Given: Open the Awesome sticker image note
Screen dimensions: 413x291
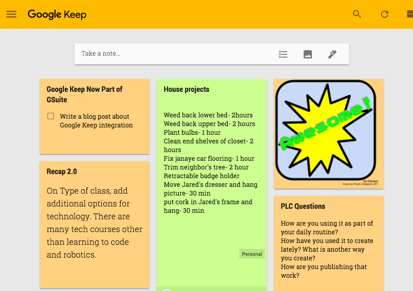Looking at the screenshot, I should [x=329, y=134].
